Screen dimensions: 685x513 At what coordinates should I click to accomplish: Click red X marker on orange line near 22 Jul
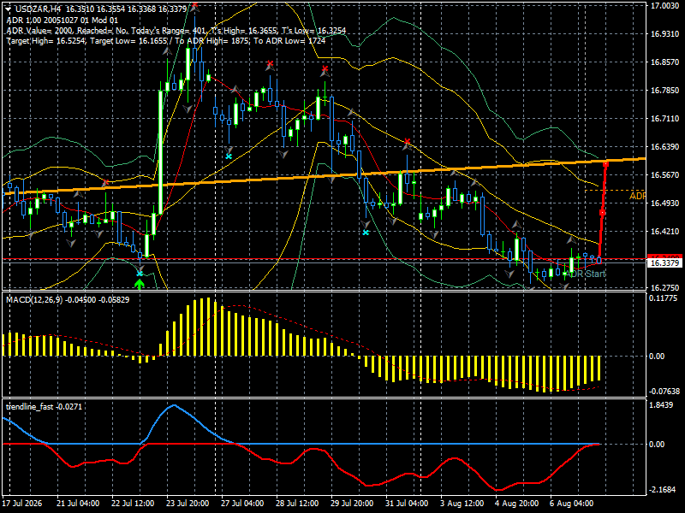[x=105, y=181]
